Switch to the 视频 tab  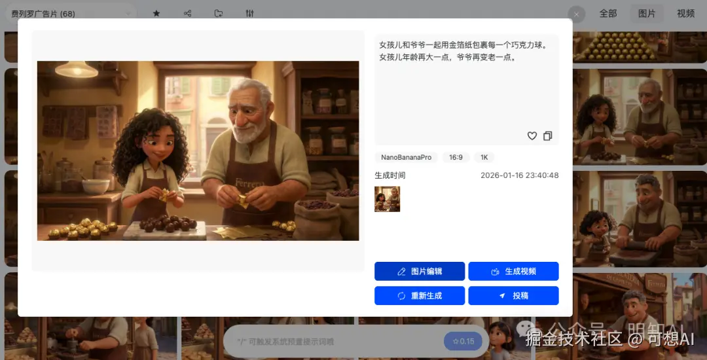click(x=685, y=14)
